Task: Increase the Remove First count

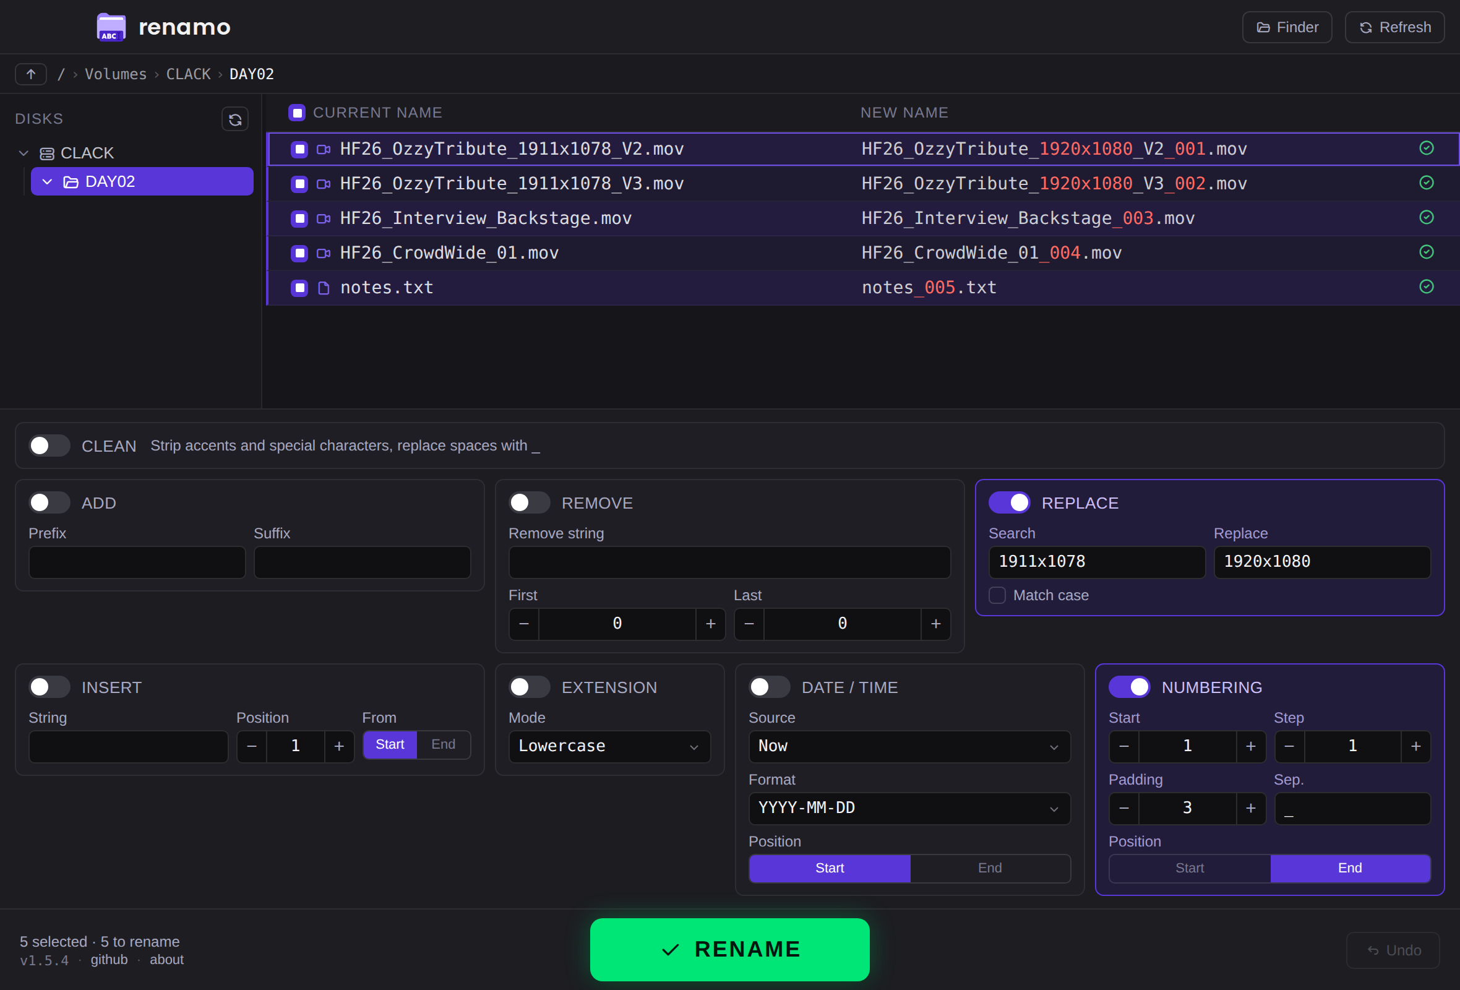Action: tap(711, 624)
